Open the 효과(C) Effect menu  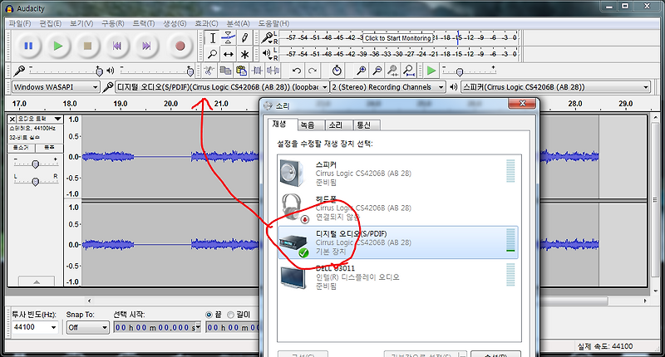206,24
